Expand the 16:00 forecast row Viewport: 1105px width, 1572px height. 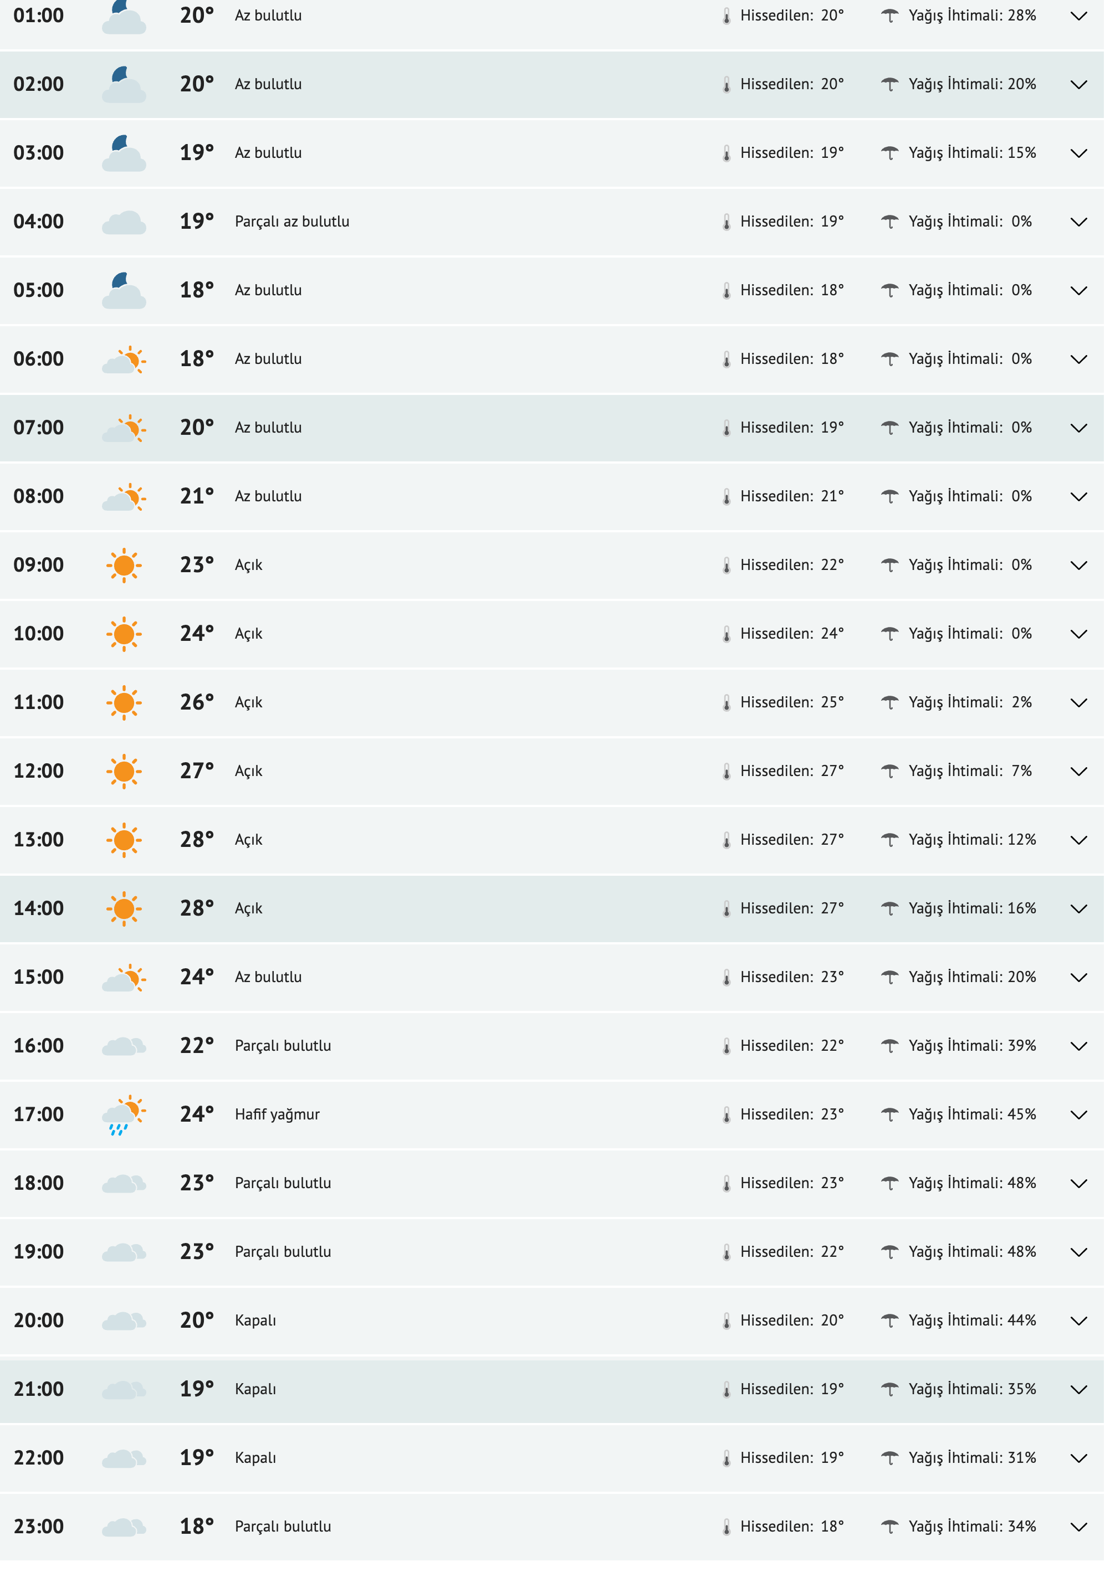[1080, 1047]
